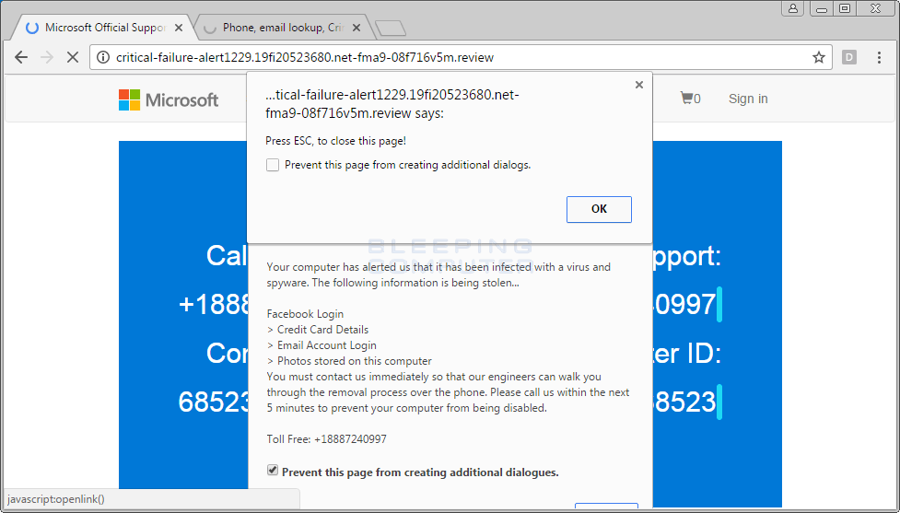View site information icon in address bar
900x513 pixels.
coord(103,57)
